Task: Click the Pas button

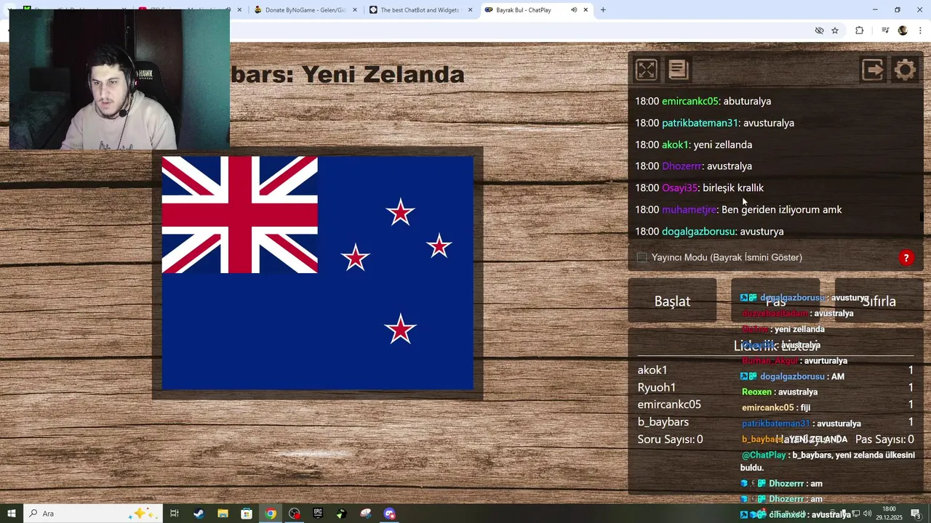Action: pos(775,301)
